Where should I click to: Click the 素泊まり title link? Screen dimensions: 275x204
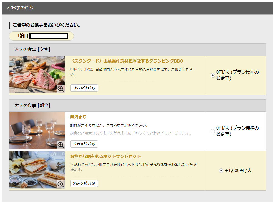click(78, 117)
